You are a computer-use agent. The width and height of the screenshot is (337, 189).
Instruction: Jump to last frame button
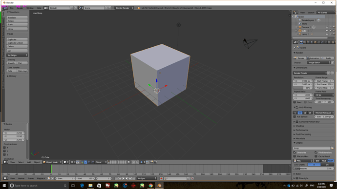tap(134, 178)
